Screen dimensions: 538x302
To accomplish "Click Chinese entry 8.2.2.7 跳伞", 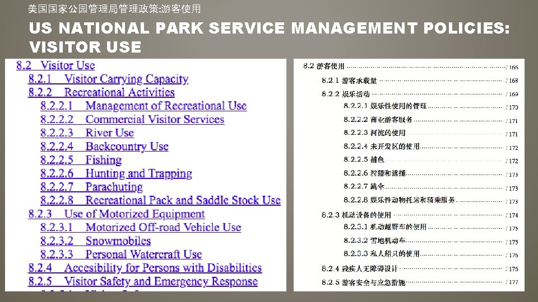I will click(x=364, y=187).
